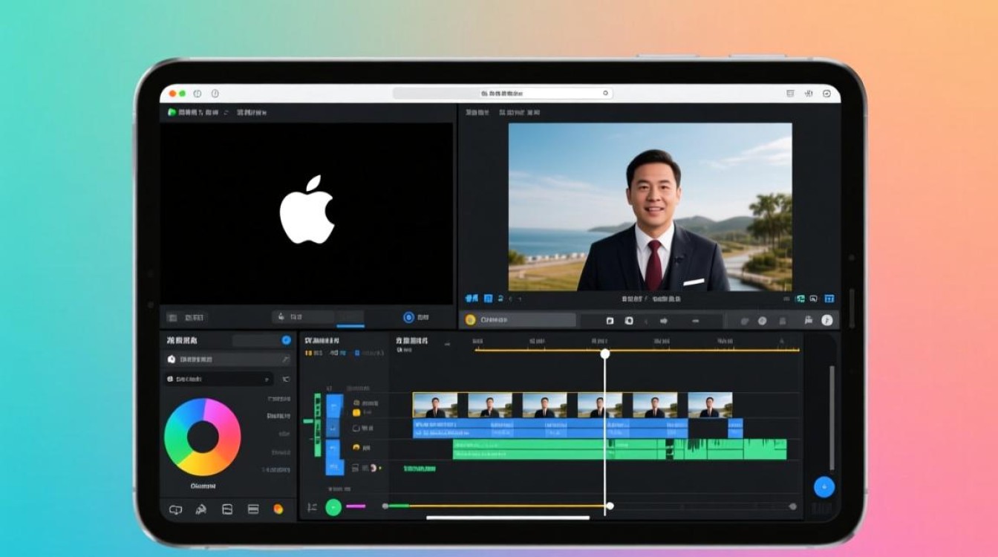
Task: Click the orange circle icon in bottom-left toolbar
Action: [278, 509]
